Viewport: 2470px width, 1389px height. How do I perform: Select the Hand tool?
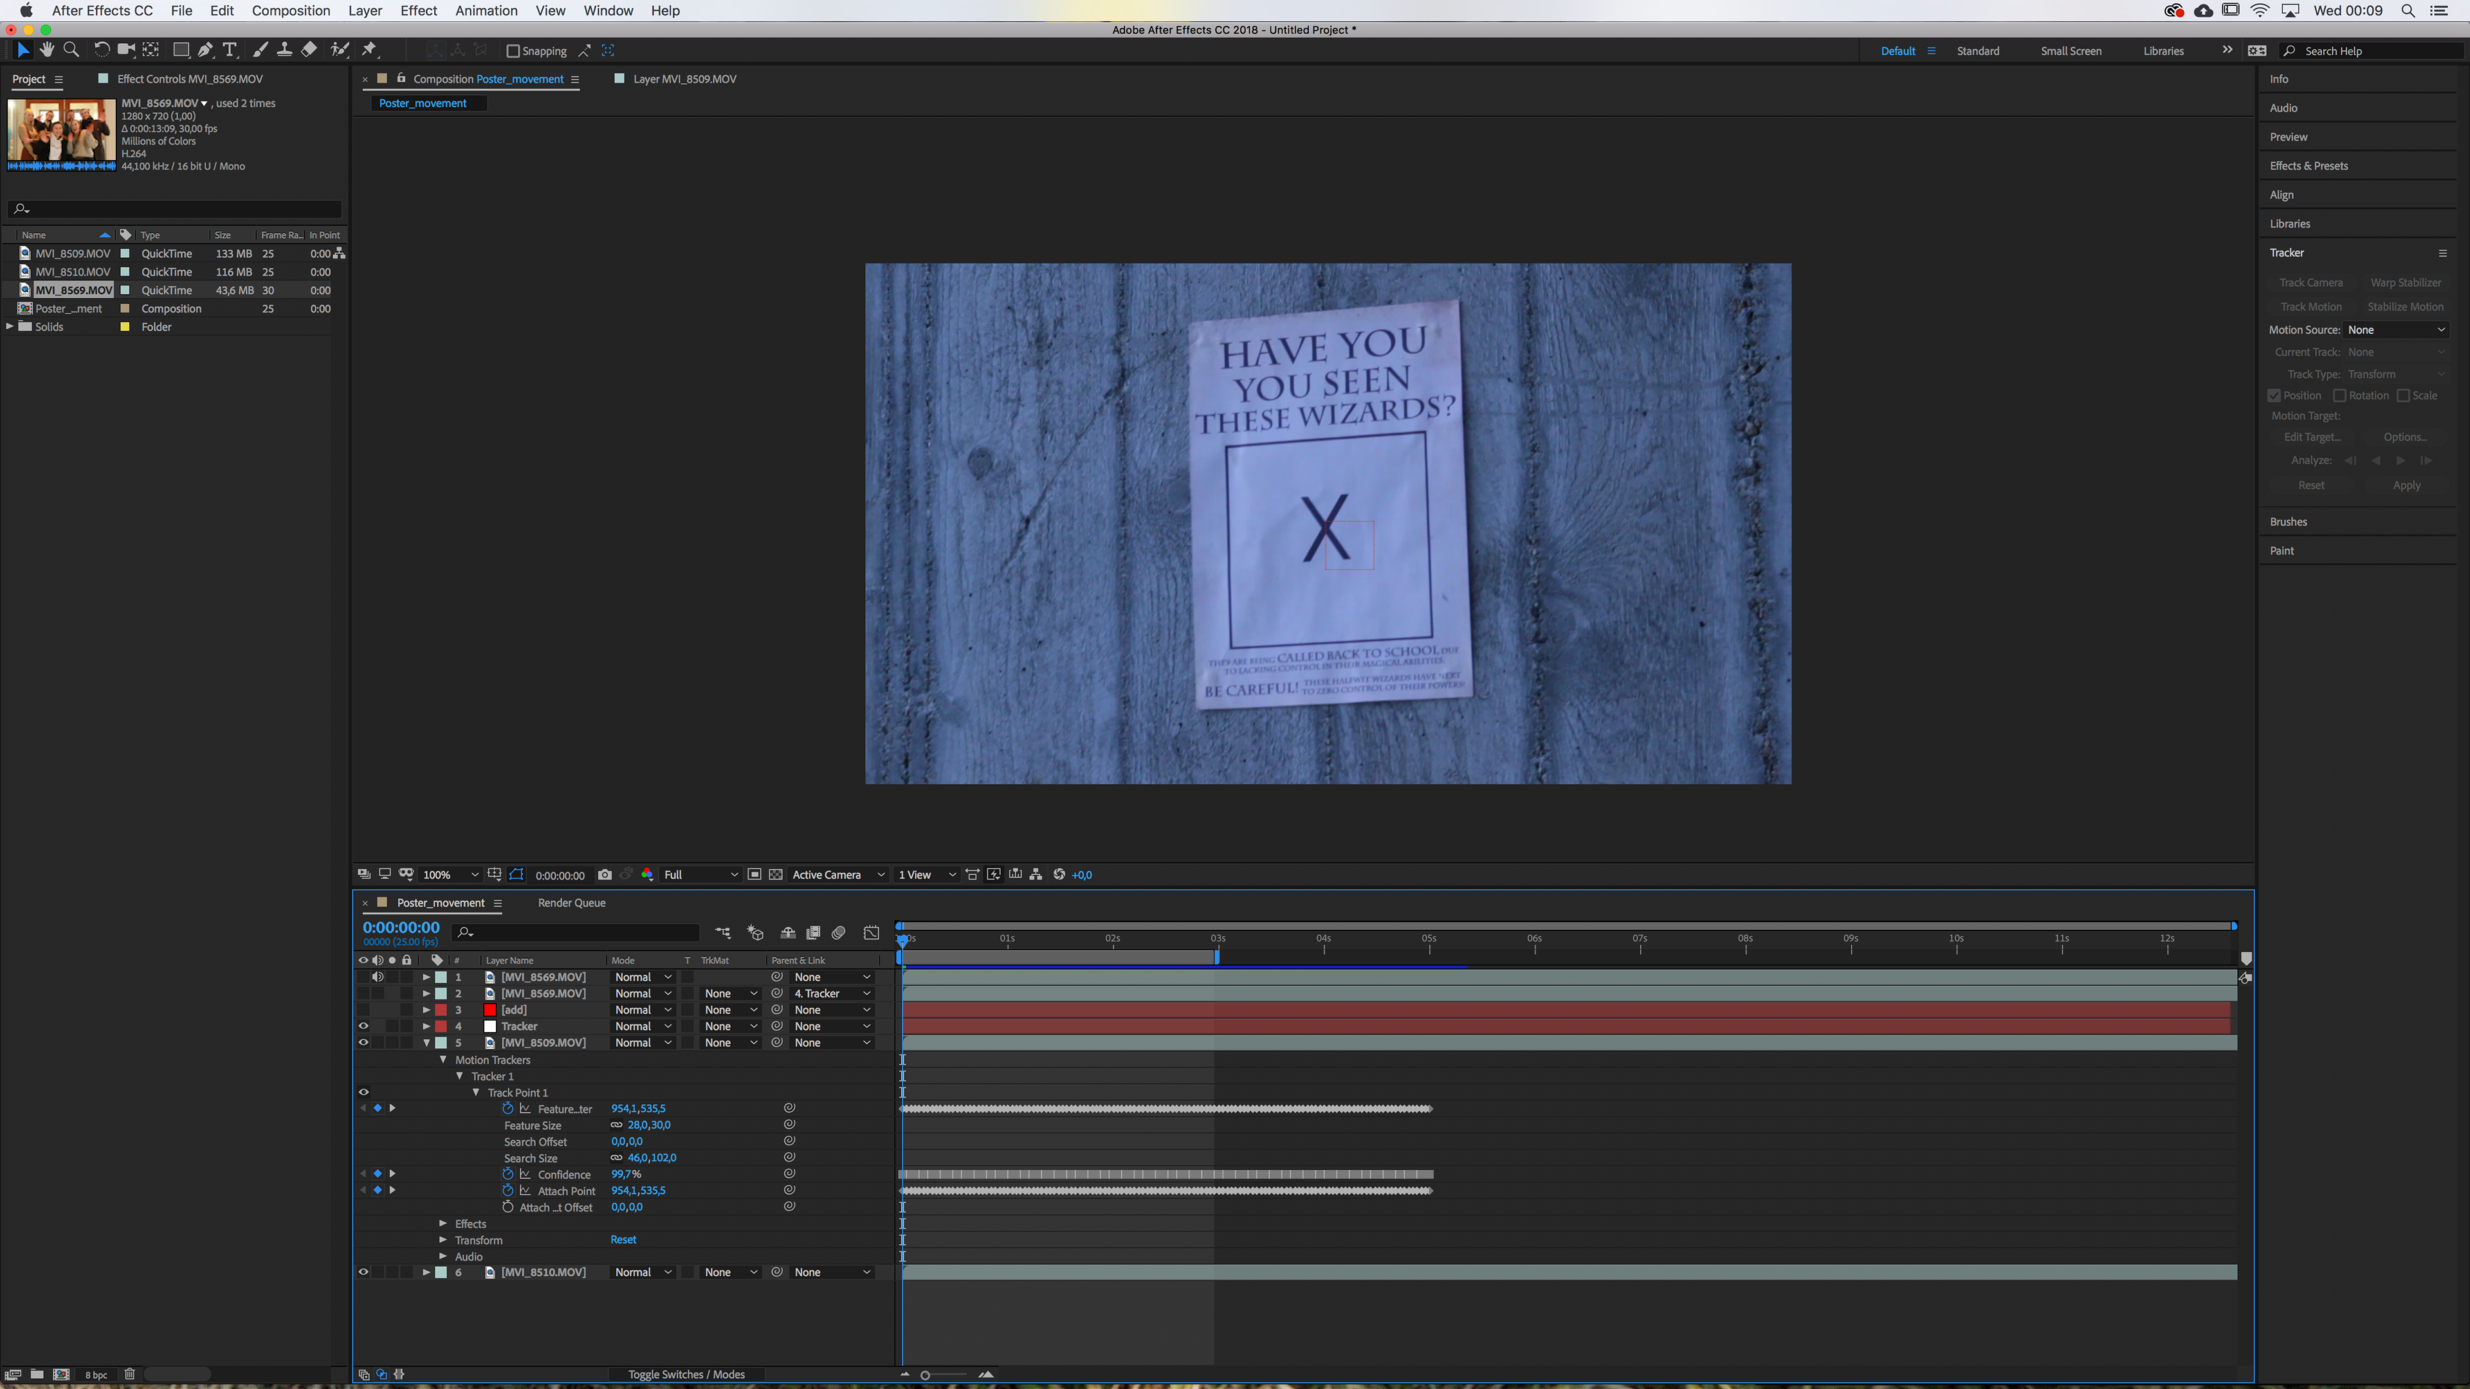coord(47,50)
